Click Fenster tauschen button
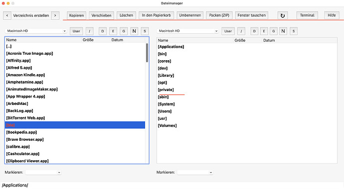Screen dimensions: 344x189 [x=252, y=15]
